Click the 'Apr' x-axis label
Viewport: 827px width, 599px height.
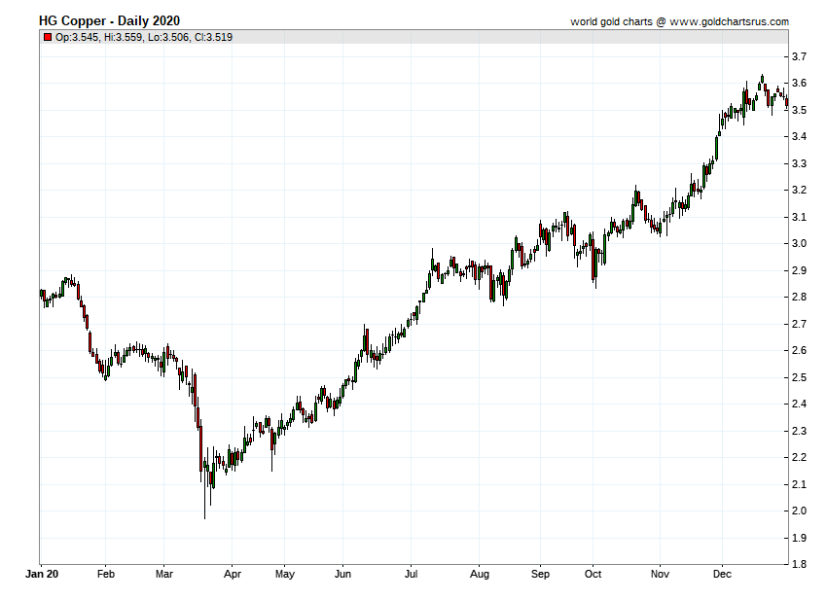[x=233, y=574]
